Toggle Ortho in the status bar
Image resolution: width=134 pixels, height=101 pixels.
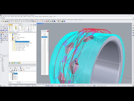point(52,86)
